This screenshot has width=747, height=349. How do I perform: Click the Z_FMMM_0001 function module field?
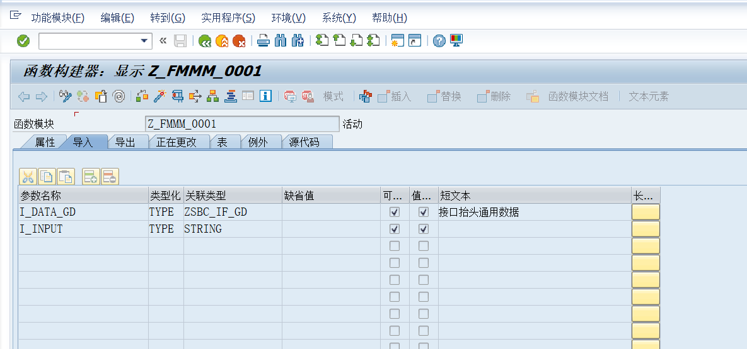click(242, 124)
